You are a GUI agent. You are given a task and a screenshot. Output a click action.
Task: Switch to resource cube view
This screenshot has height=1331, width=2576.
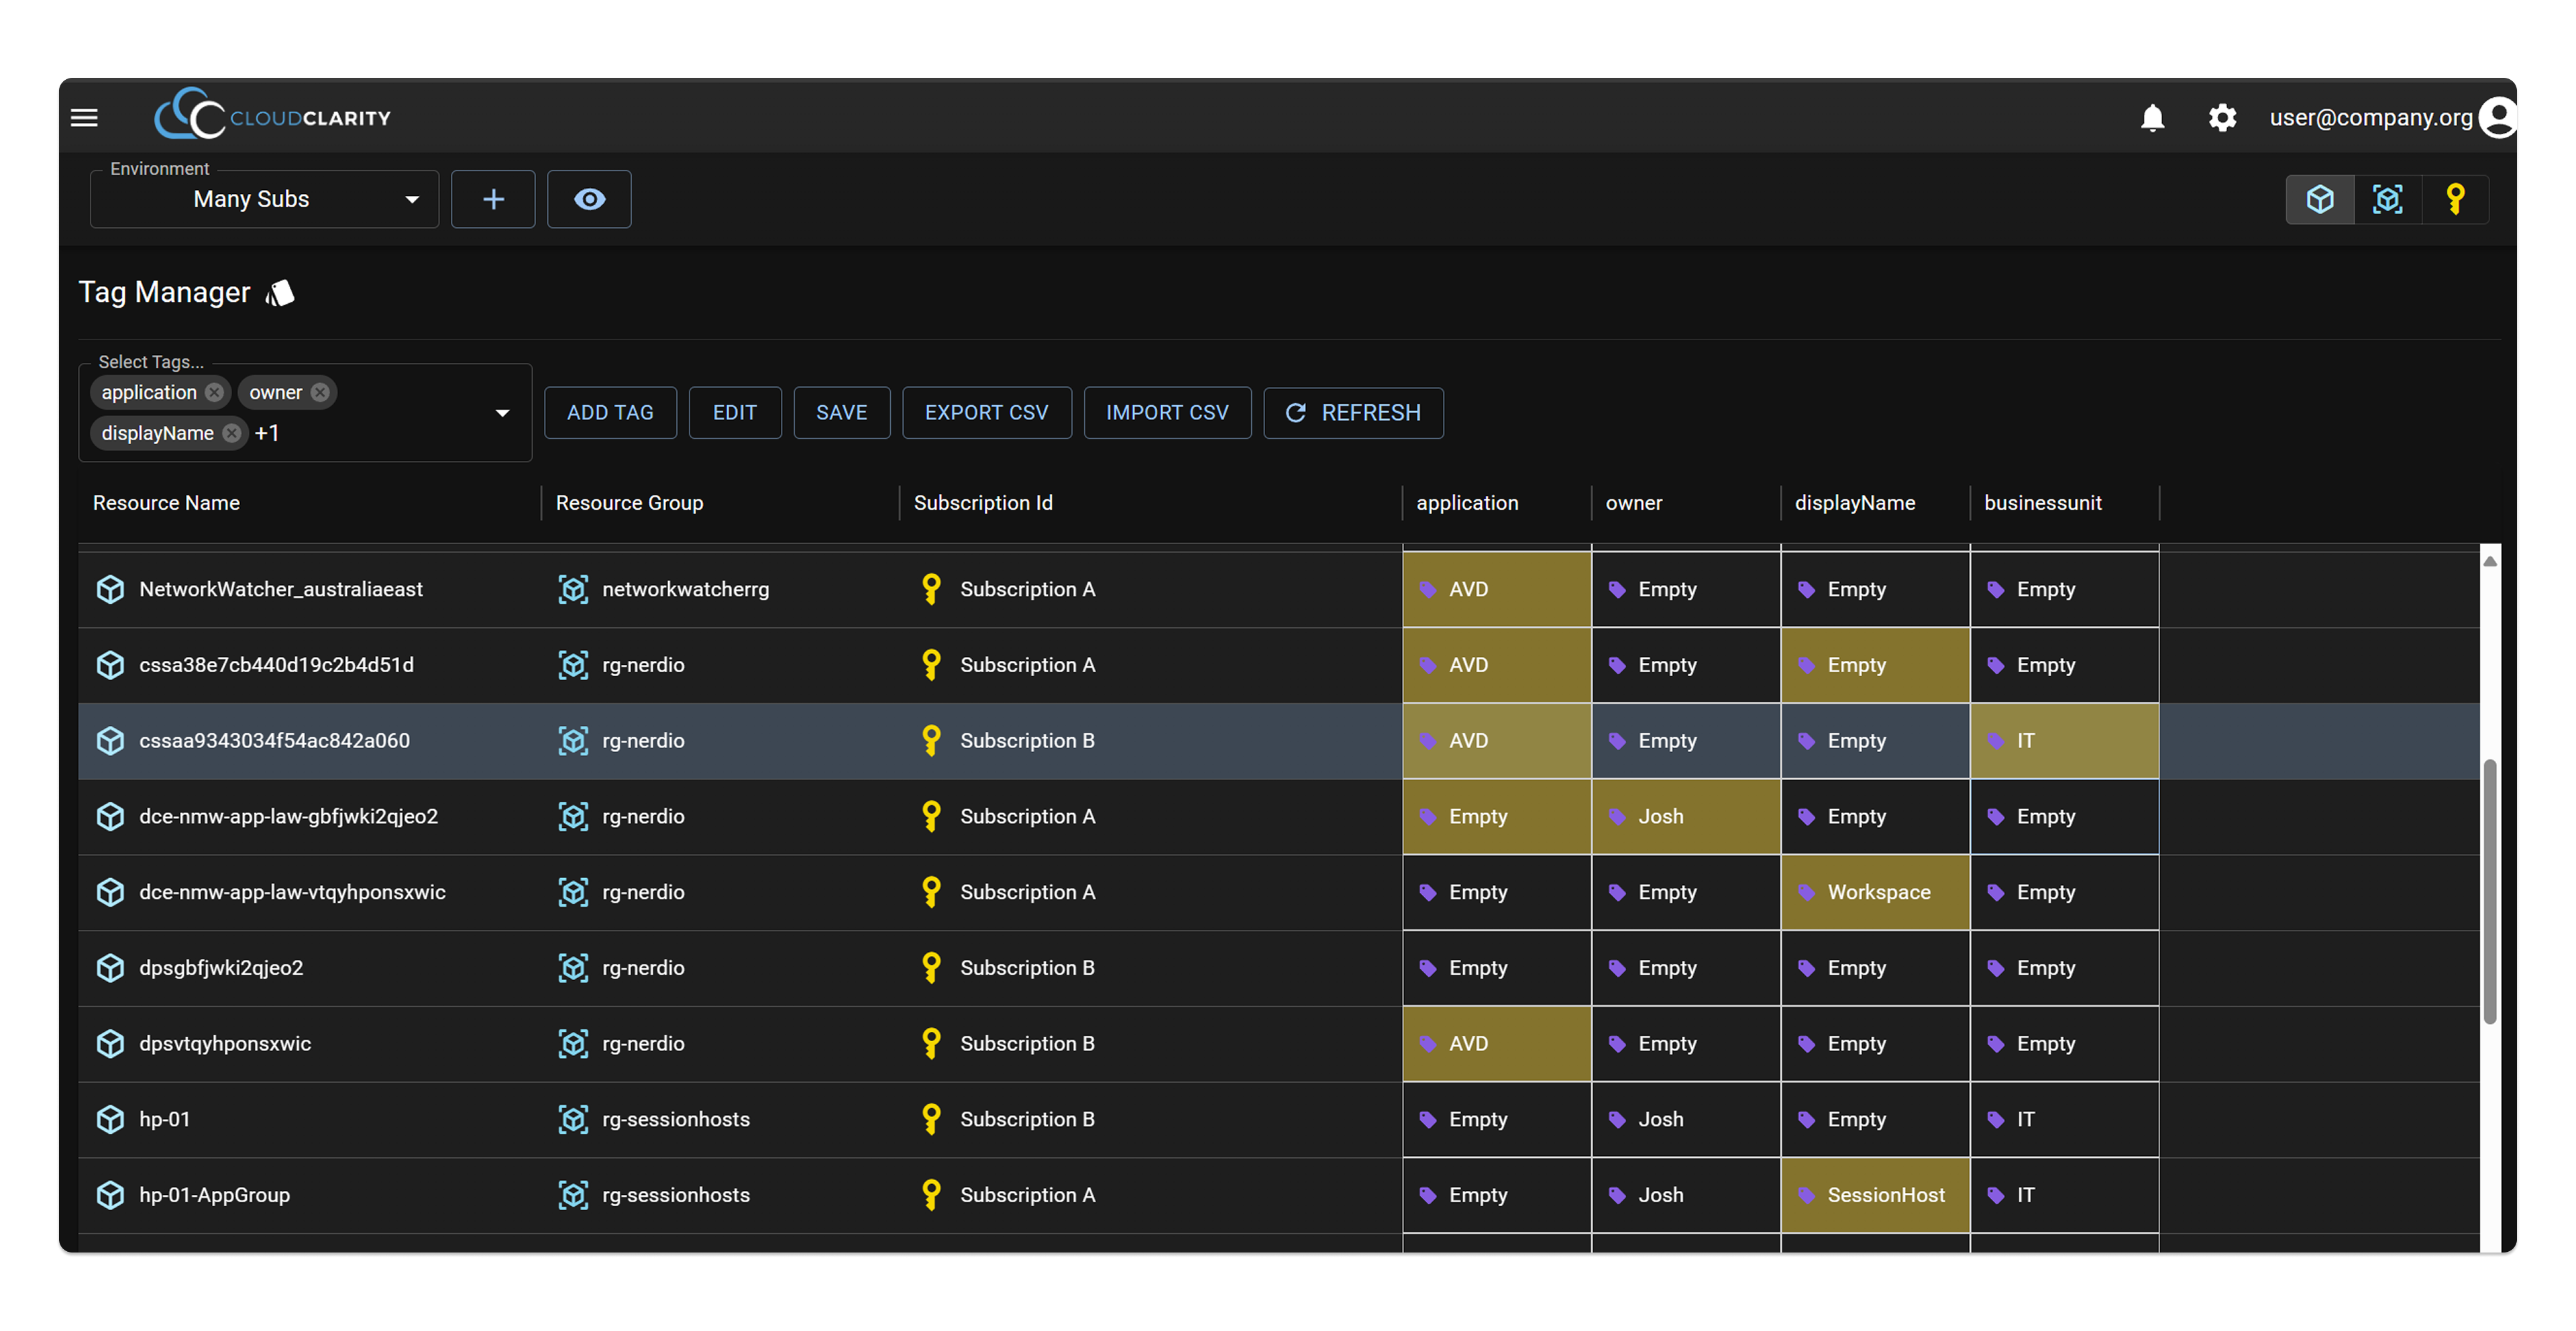click(2320, 199)
